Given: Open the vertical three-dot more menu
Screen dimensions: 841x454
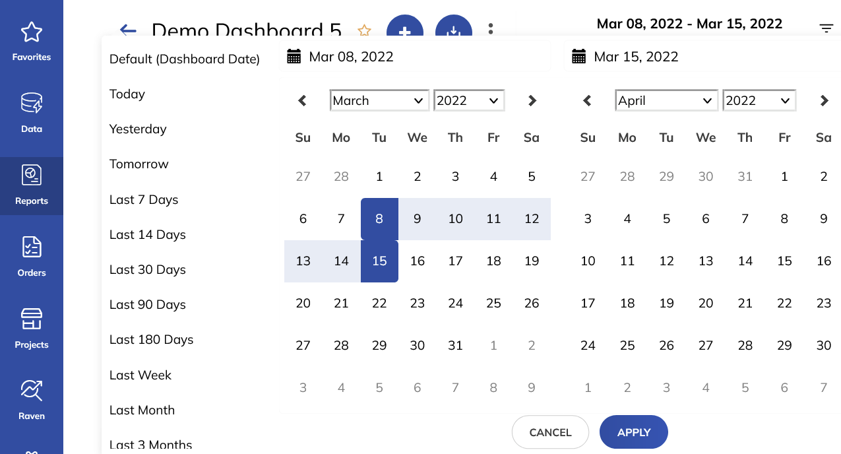Looking at the screenshot, I should pos(491,29).
